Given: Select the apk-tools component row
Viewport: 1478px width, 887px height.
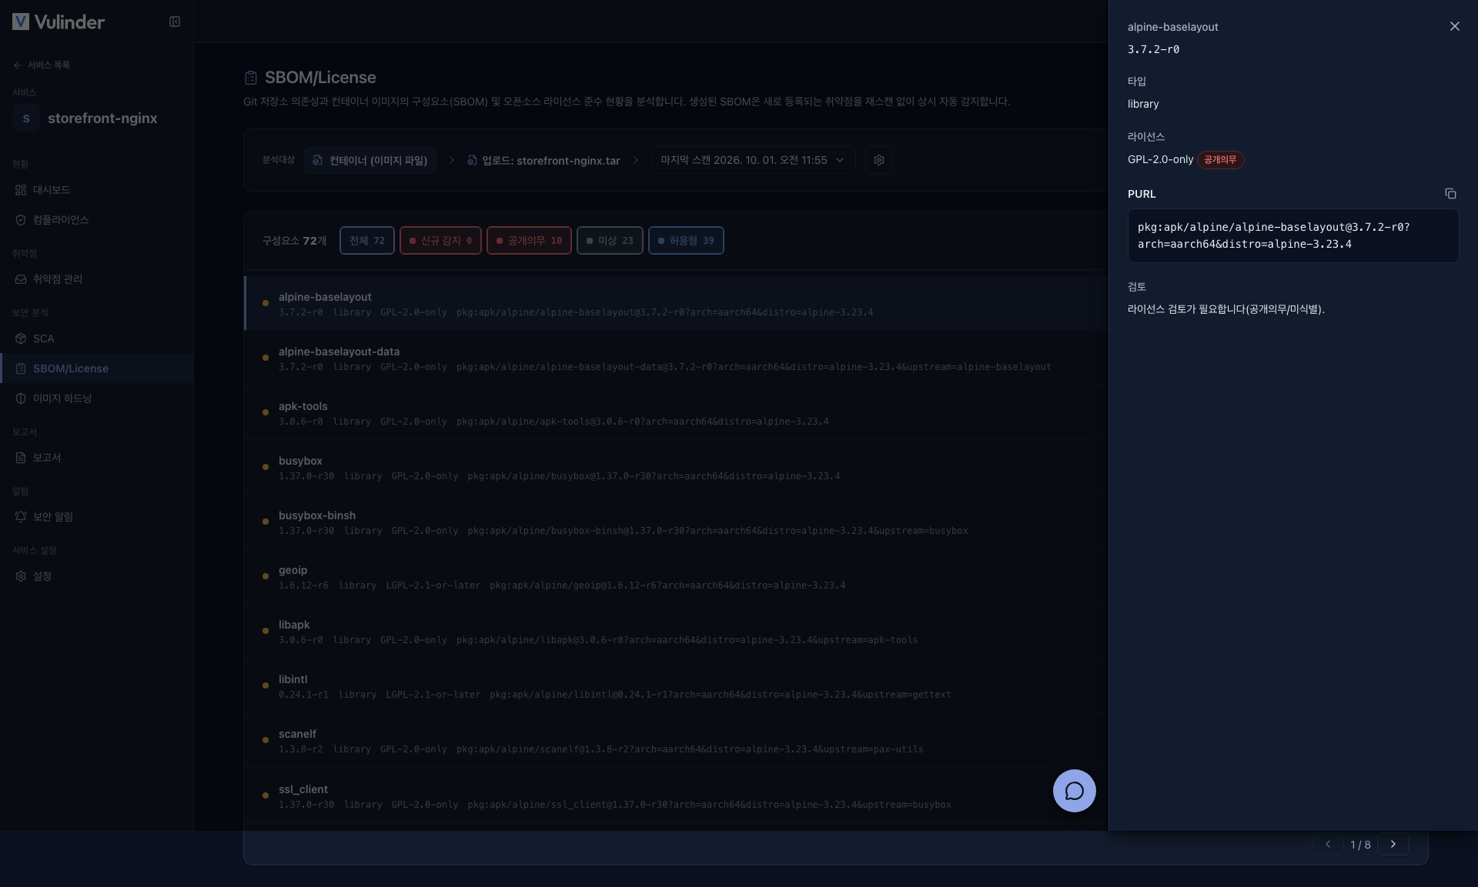Looking at the screenshot, I should (676, 413).
